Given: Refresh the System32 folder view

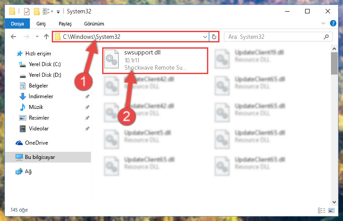Looking at the screenshot, I should tap(214, 37).
